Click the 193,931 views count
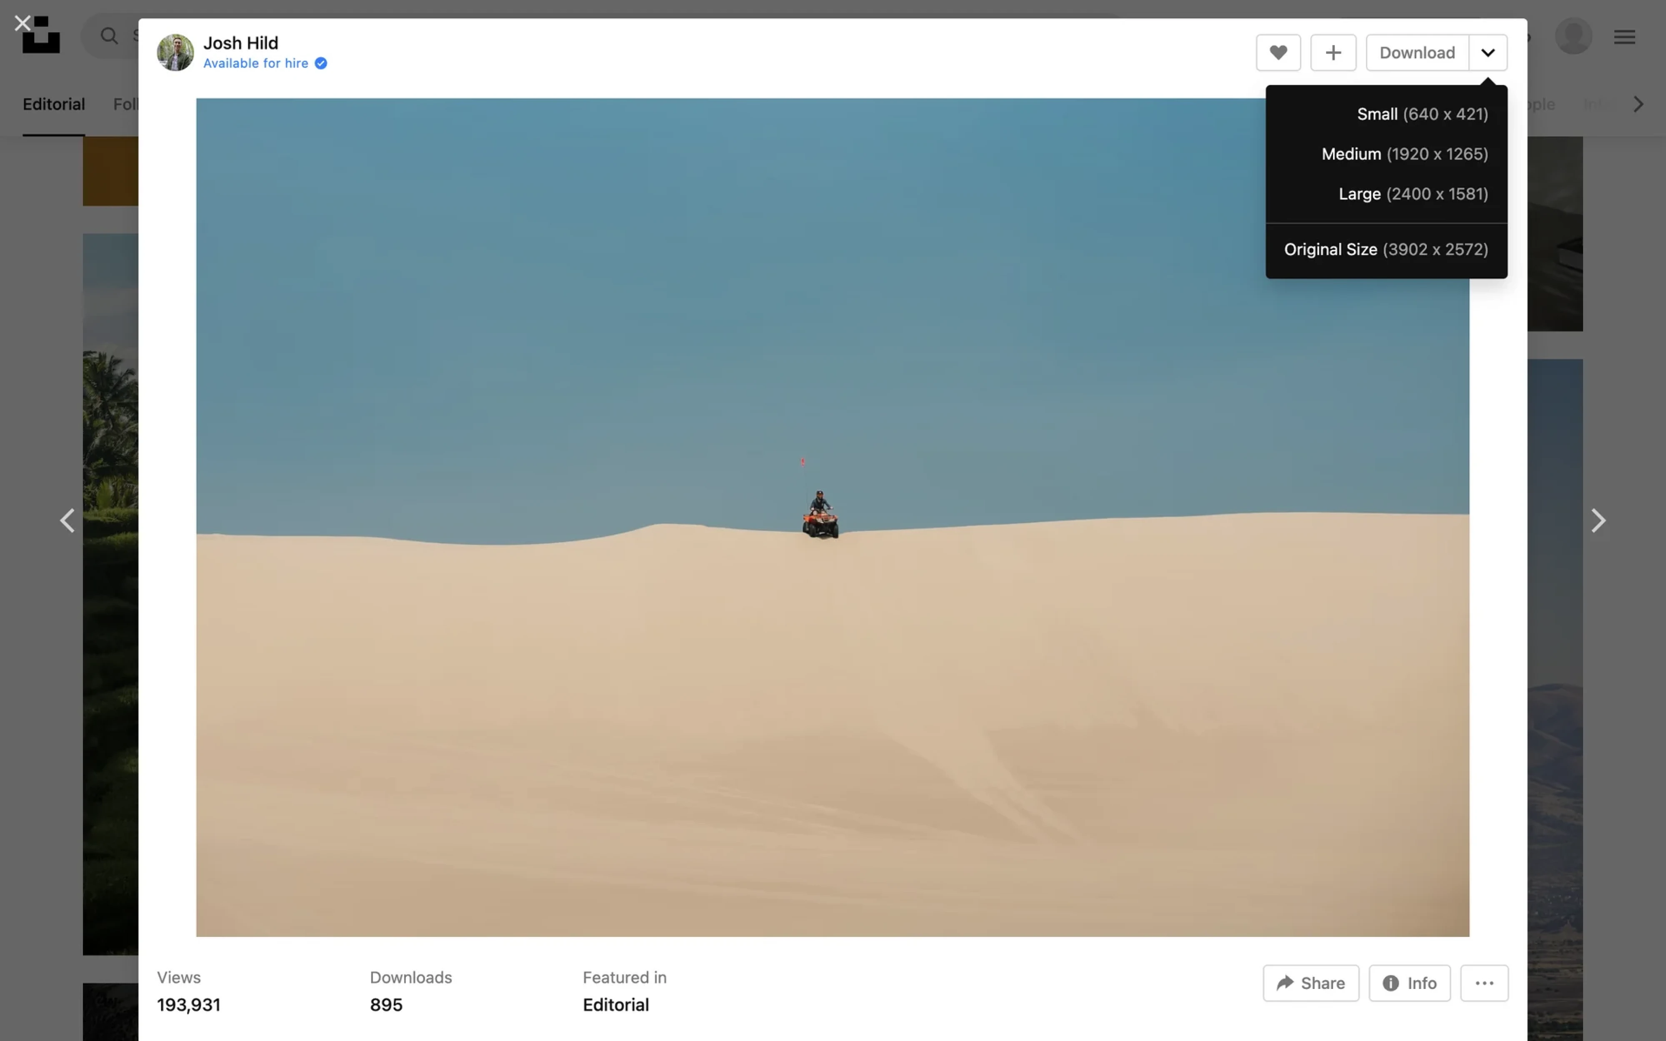The image size is (1666, 1041). tap(189, 1004)
